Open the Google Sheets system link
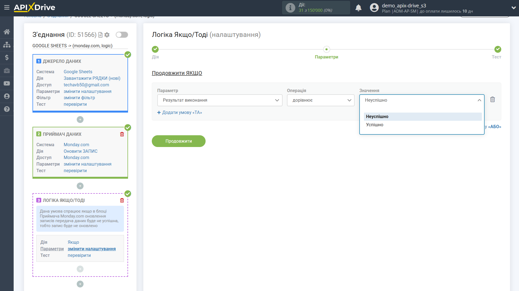The image size is (519, 291). (x=78, y=72)
